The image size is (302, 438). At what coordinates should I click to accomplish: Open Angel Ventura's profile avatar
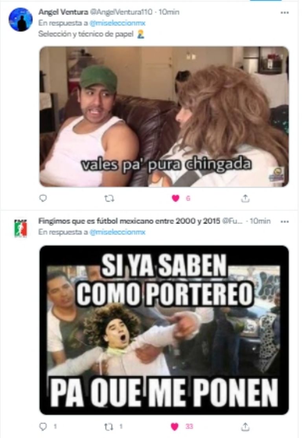(x=21, y=19)
